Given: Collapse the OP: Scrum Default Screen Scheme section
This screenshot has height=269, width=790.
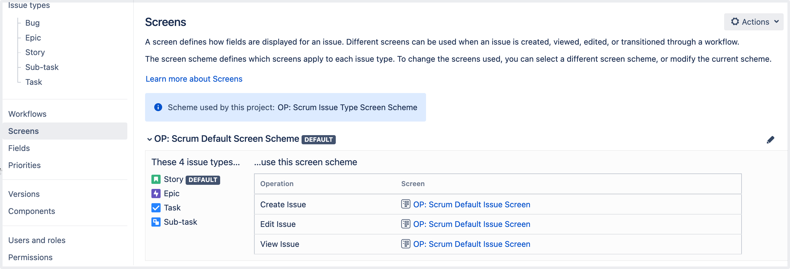Looking at the screenshot, I should pos(150,139).
